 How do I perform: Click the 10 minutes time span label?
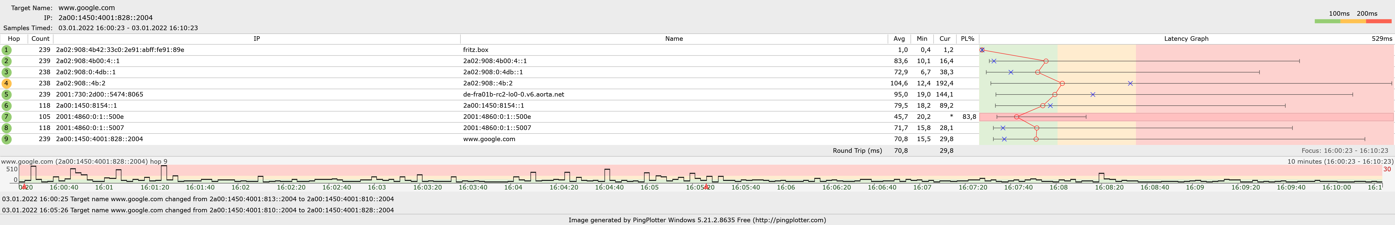tap(1340, 161)
